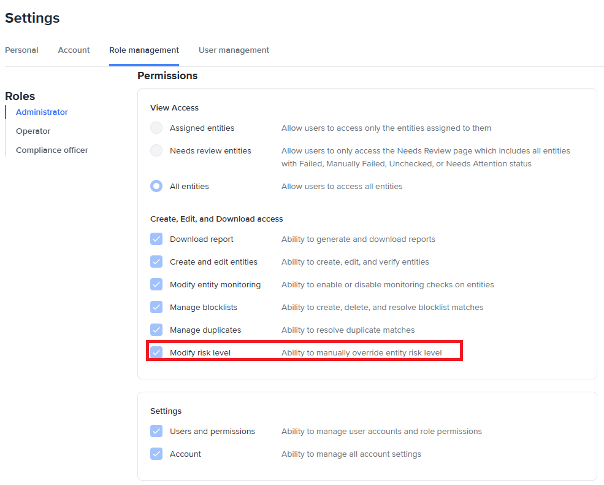The width and height of the screenshot is (604, 485).
Task: Click the 'Manage duplicates' label
Action: [205, 330]
